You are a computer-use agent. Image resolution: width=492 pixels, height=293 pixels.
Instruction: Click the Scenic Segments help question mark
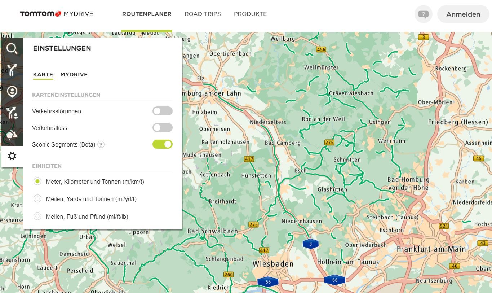101,145
